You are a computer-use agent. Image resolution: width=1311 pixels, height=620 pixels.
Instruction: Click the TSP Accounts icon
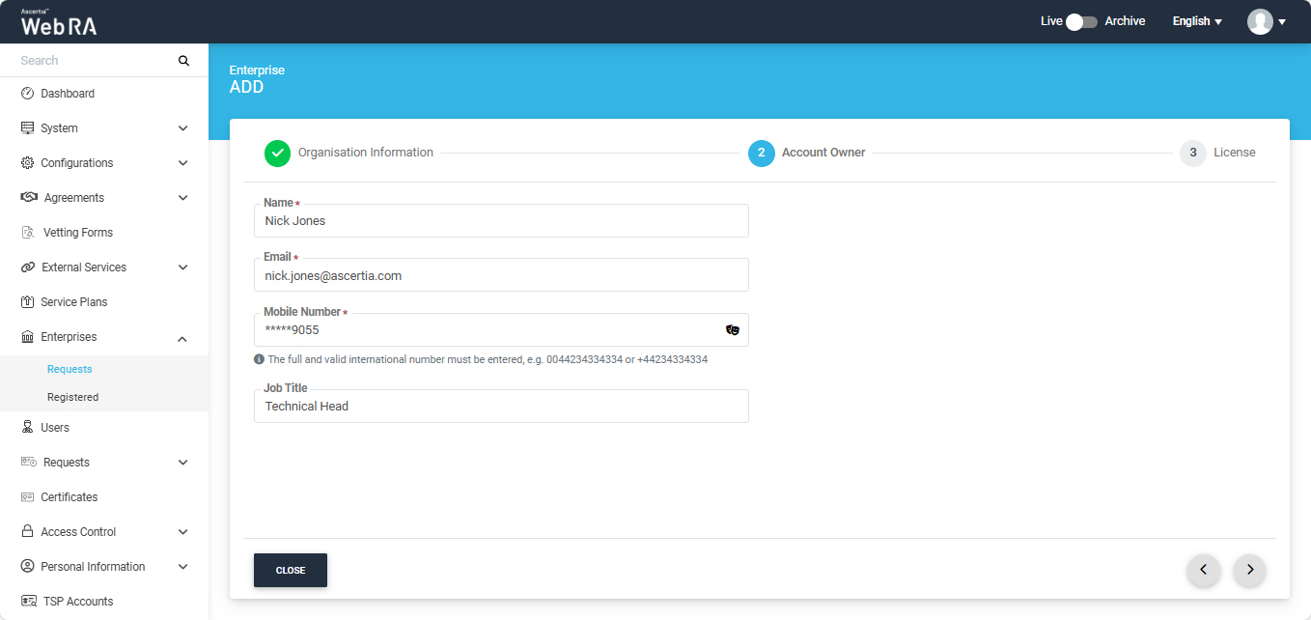(x=29, y=602)
